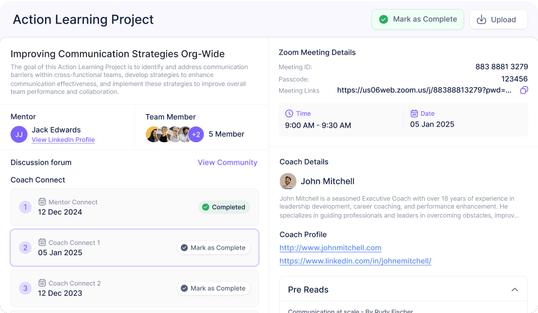Open the View Community link

coord(227,162)
